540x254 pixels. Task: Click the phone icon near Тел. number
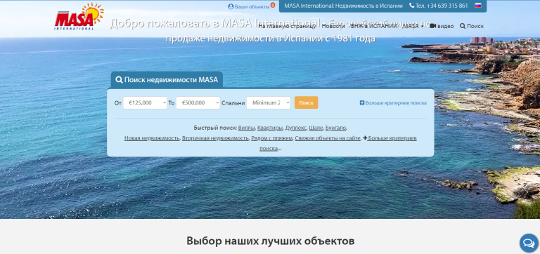[411, 6]
